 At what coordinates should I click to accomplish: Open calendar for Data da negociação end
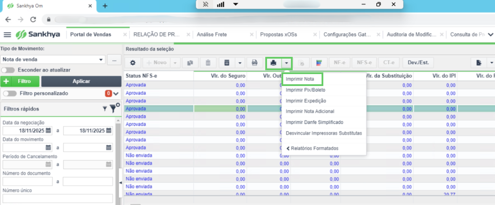[109, 131]
